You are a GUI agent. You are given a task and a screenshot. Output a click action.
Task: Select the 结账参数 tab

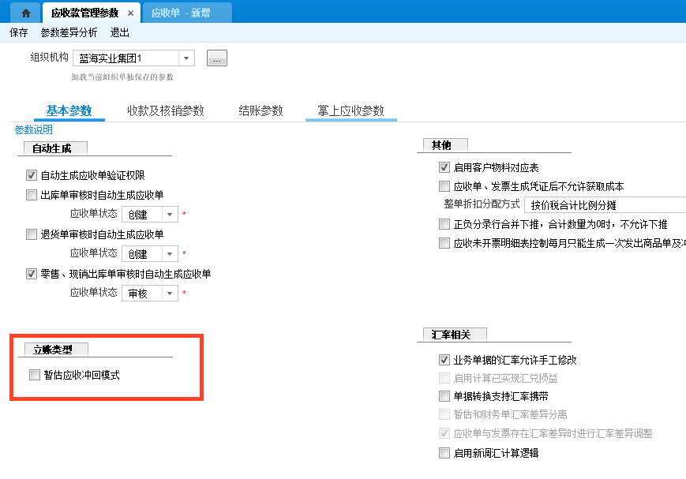coord(261,111)
